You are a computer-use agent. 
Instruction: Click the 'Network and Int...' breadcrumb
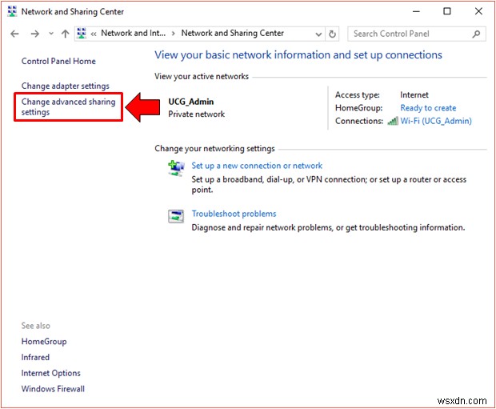[x=133, y=34]
